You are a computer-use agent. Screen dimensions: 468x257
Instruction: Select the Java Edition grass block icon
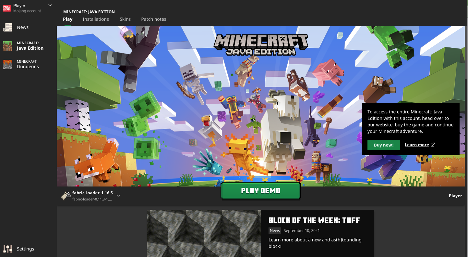point(7,46)
